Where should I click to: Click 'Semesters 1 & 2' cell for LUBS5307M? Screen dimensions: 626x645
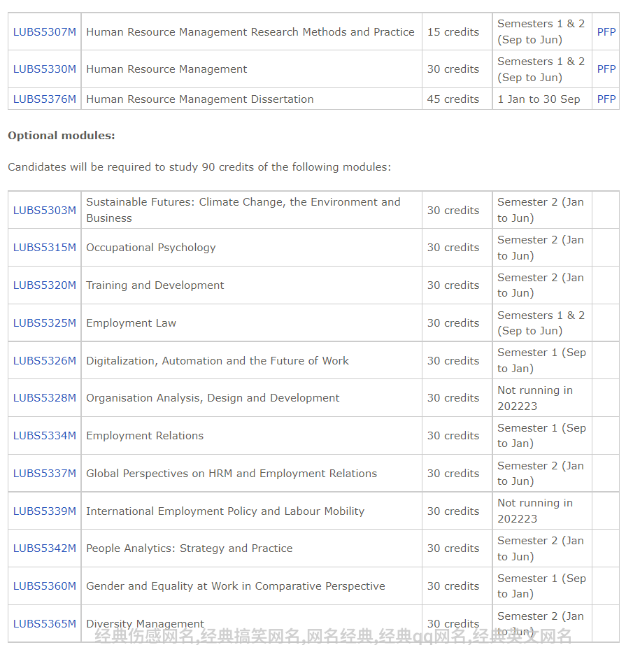point(541,31)
